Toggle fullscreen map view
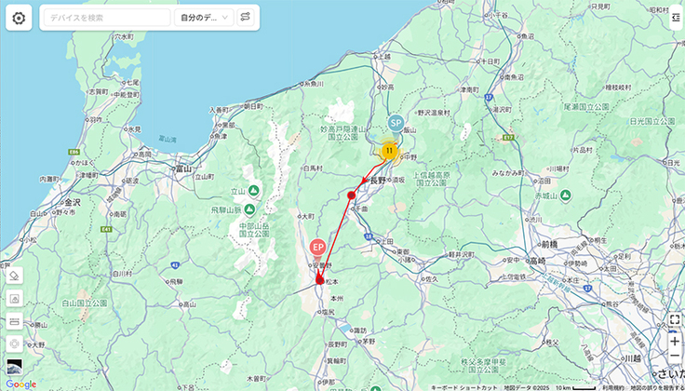Screen dimensions: 685x391 pyautogui.click(x=675, y=320)
